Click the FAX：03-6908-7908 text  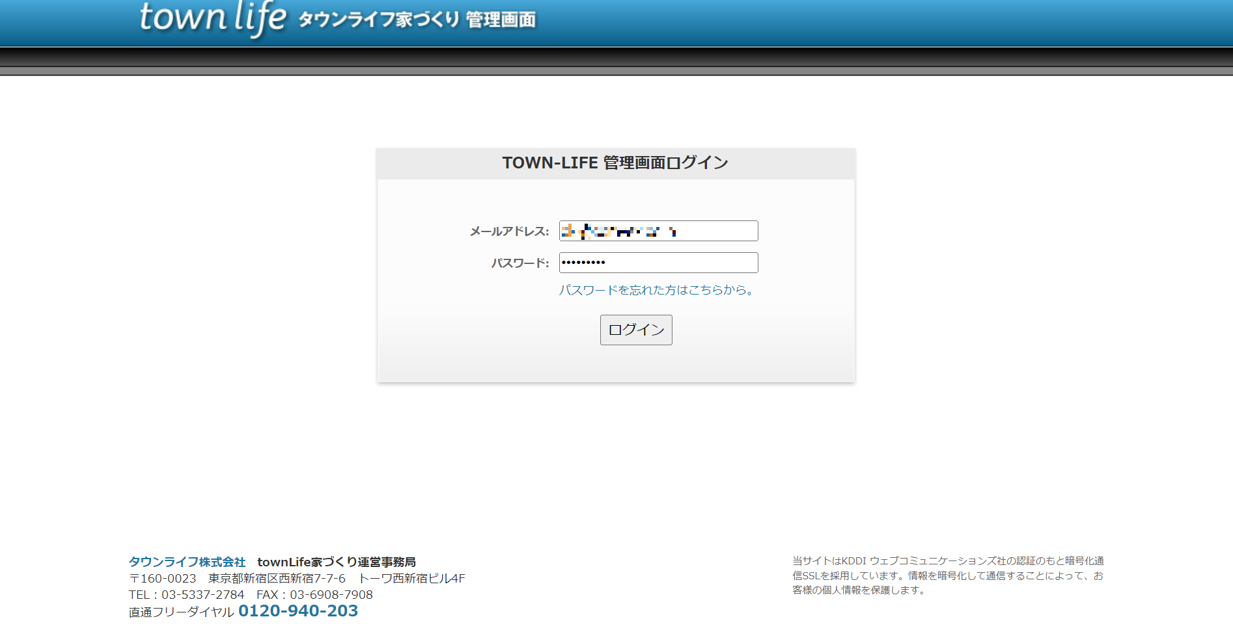coord(314,595)
